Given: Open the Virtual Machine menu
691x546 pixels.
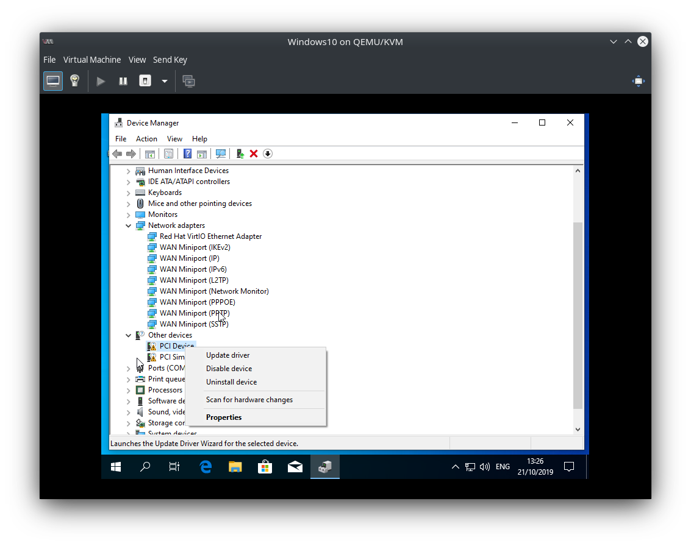Looking at the screenshot, I should (x=92, y=60).
